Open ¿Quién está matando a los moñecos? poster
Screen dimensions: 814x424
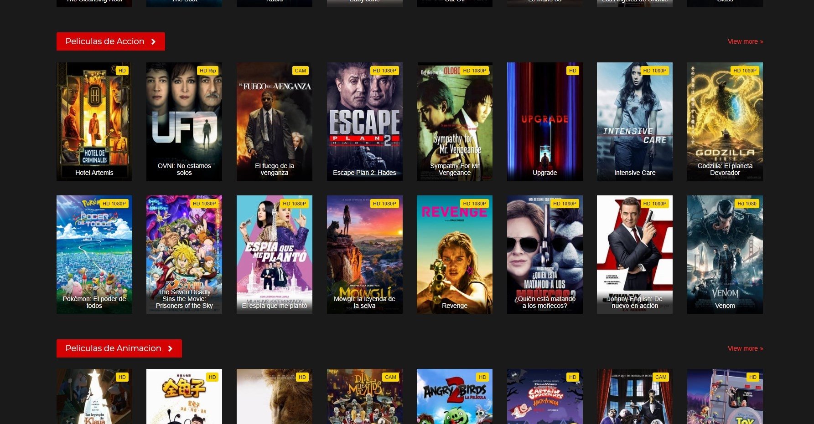(x=545, y=255)
